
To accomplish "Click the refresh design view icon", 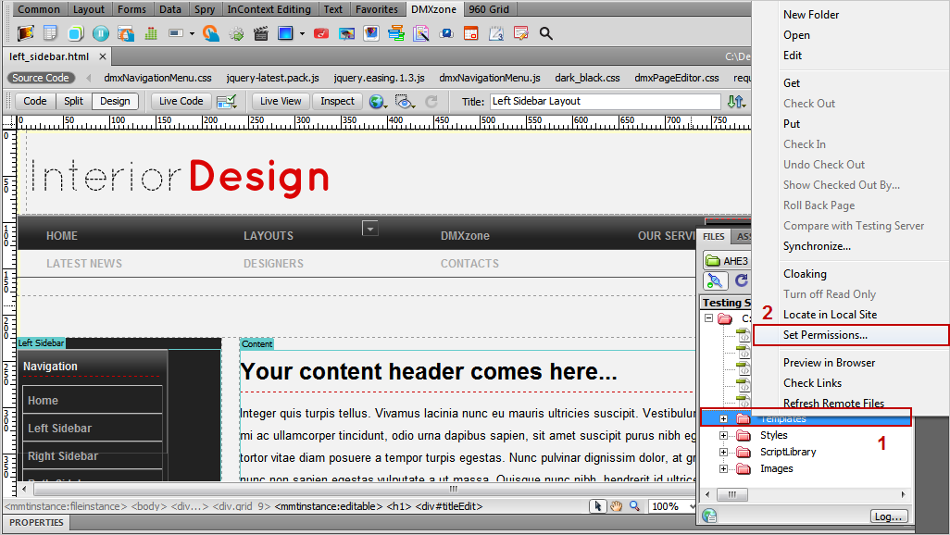I will (x=431, y=101).
